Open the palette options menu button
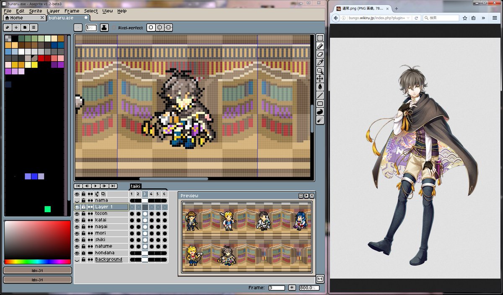Viewport: 503px width, 295px height. pos(34,28)
